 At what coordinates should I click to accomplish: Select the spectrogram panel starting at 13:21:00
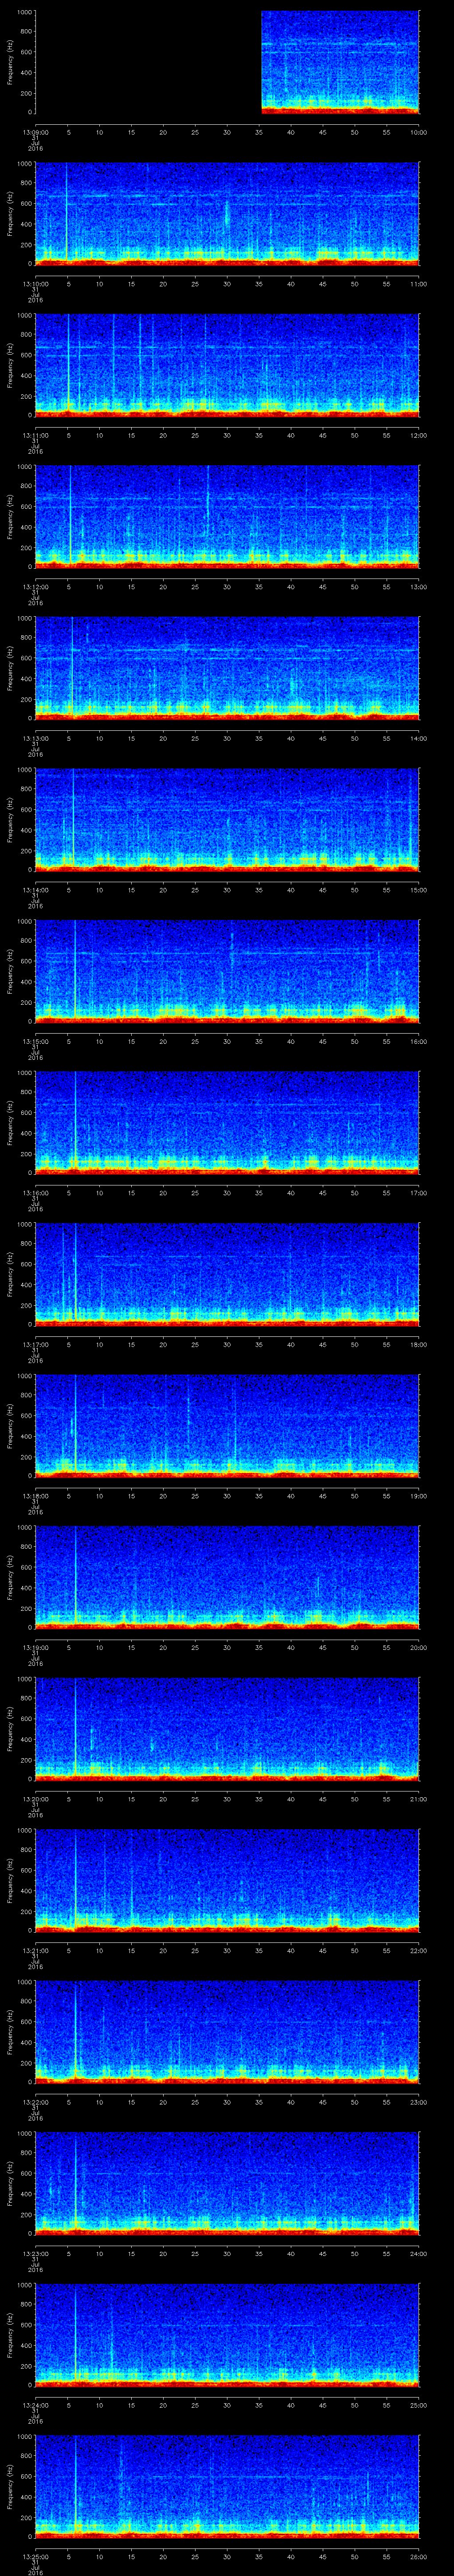point(227,1880)
